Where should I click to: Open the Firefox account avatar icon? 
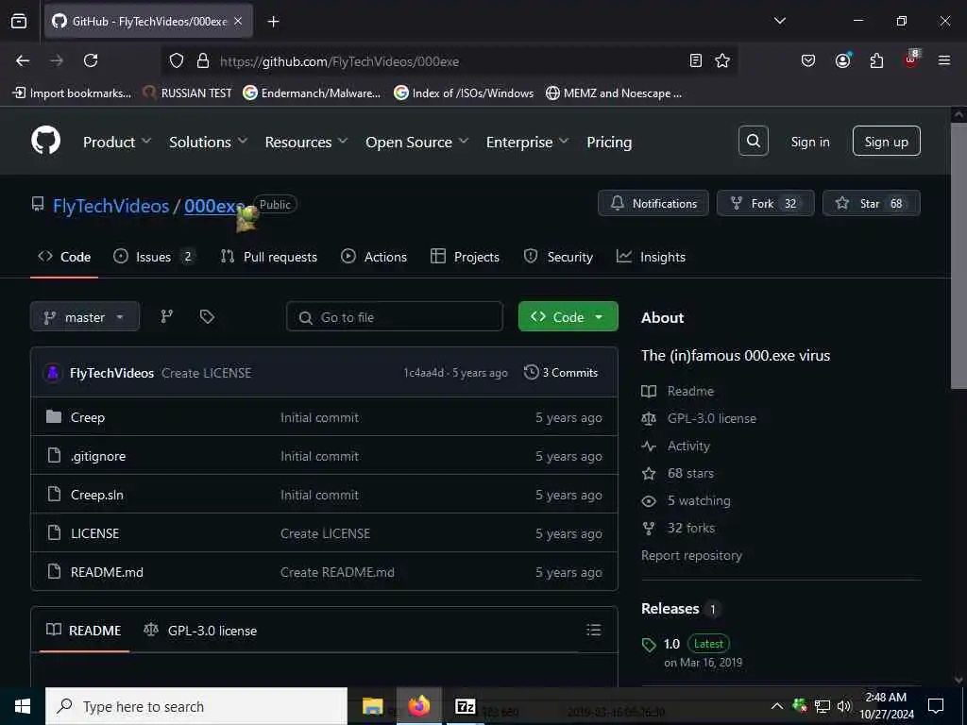842,60
